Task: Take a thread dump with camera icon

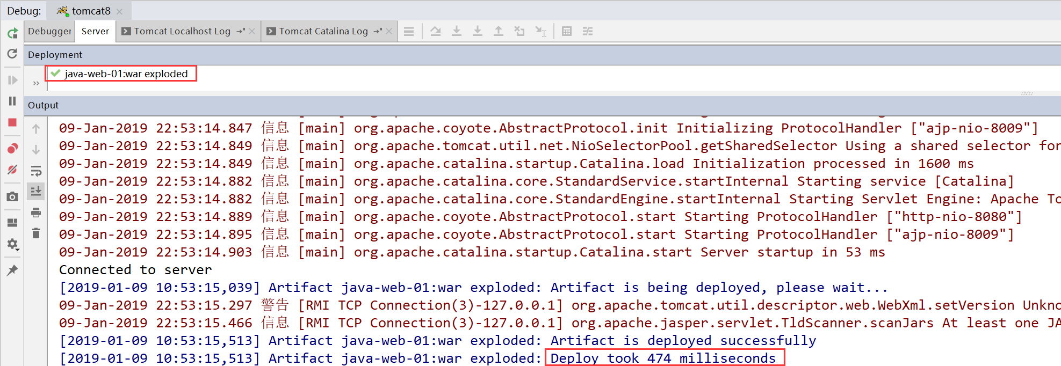Action: pyautogui.click(x=12, y=197)
